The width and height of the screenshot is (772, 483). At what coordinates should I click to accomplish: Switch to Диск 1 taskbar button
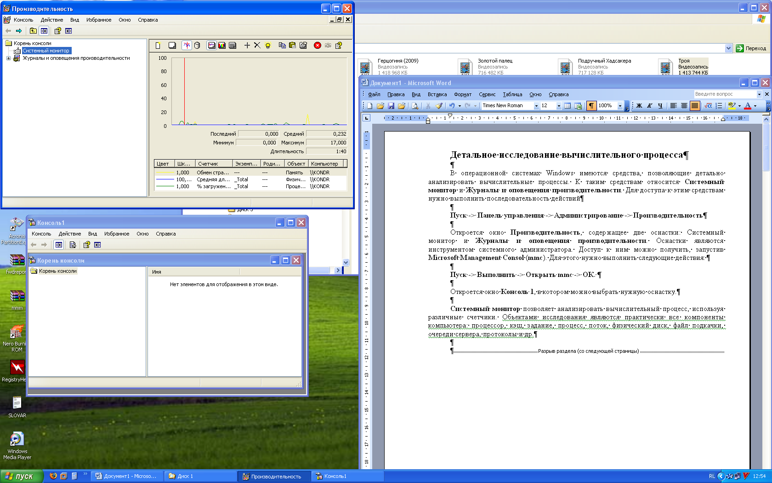point(201,476)
